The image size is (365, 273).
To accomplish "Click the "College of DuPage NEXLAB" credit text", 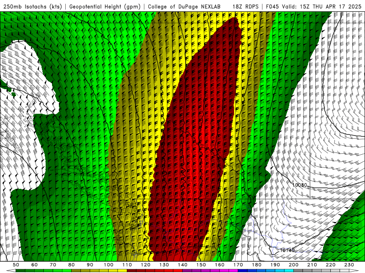I will [x=184, y=7].
